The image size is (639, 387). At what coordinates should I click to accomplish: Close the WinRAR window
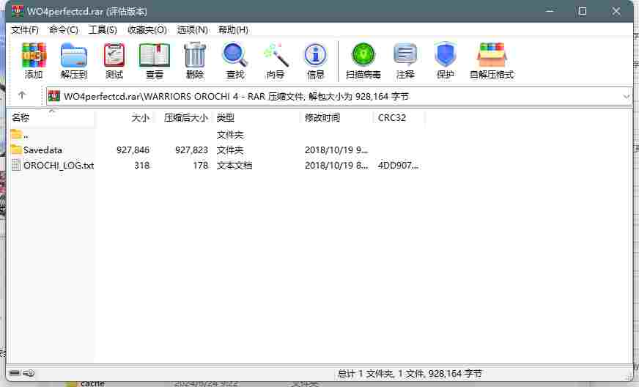(616, 11)
